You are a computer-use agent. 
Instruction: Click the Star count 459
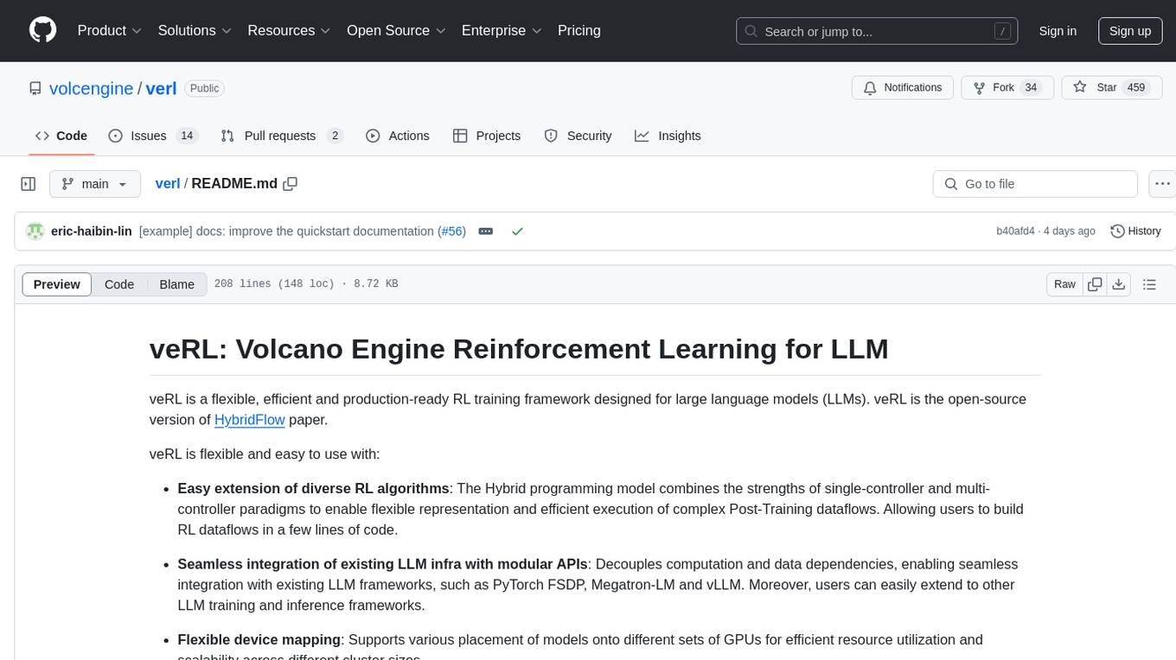coord(1136,87)
